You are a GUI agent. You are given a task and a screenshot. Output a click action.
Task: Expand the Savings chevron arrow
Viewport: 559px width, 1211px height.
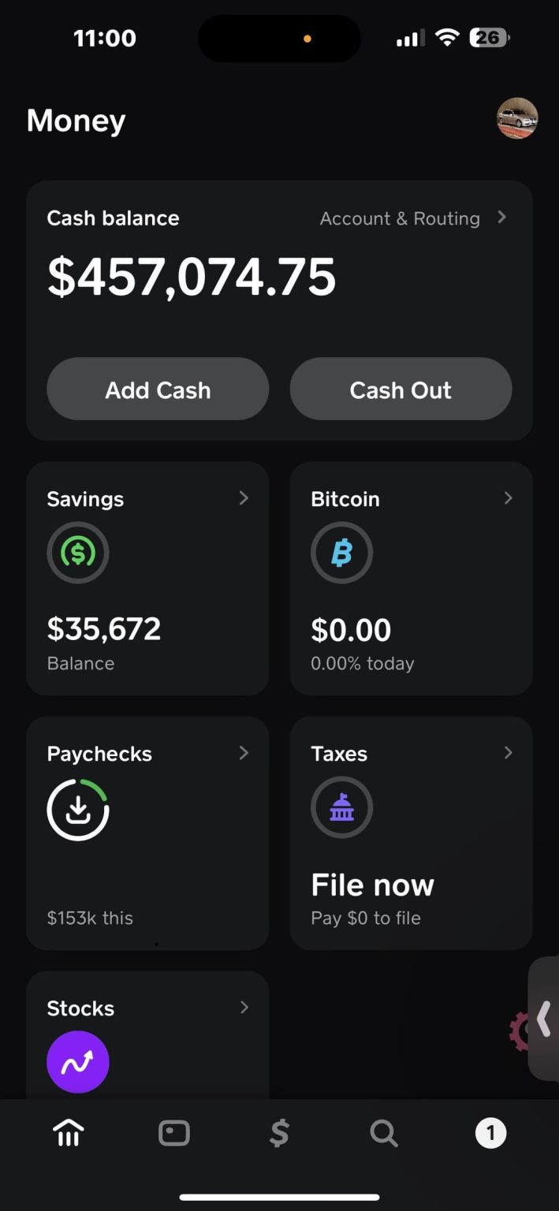[x=244, y=498]
